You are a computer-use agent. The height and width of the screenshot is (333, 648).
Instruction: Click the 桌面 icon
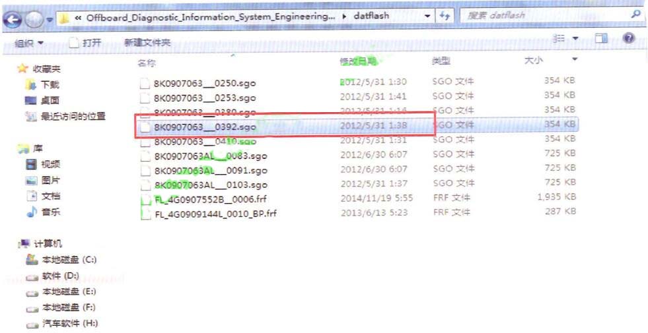31,100
